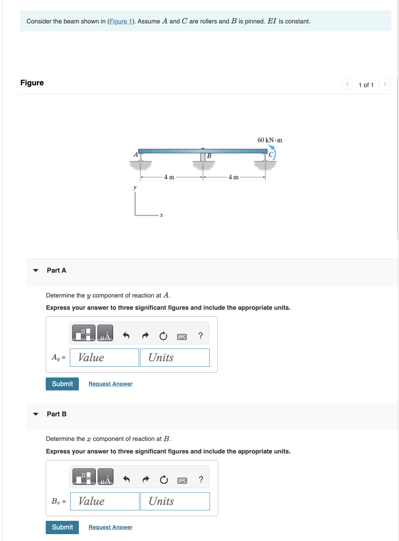Click the previous figure chevron arrow
The height and width of the screenshot is (541, 399).
[347, 84]
